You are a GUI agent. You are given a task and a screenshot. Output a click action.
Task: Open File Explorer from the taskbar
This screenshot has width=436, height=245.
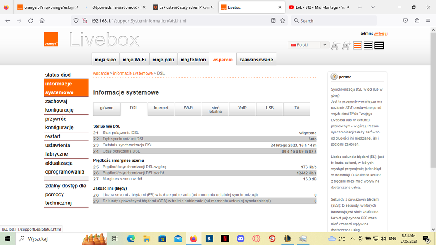tap(147, 238)
